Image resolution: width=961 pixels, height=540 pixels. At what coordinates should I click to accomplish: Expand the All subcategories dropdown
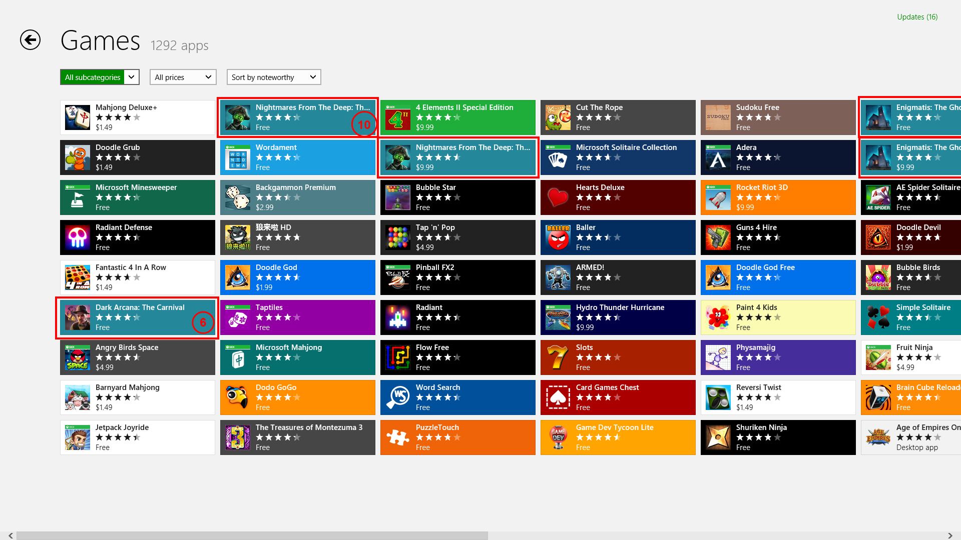click(99, 77)
